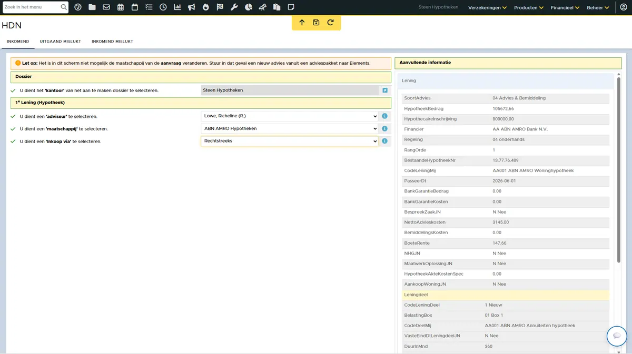Open the maatschappij dropdown ABN AMRO Hypotheken
This screenshot has height=354, width=632.
point(290,129)
